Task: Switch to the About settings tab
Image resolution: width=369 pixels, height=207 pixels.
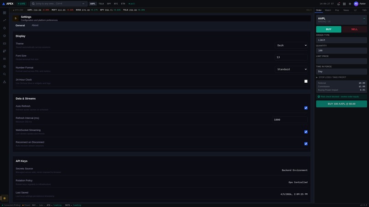Action: 35,26
